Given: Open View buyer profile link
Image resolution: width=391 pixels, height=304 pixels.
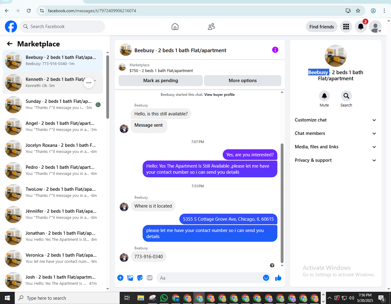Looking at the screenshot, I should (219, 95).
